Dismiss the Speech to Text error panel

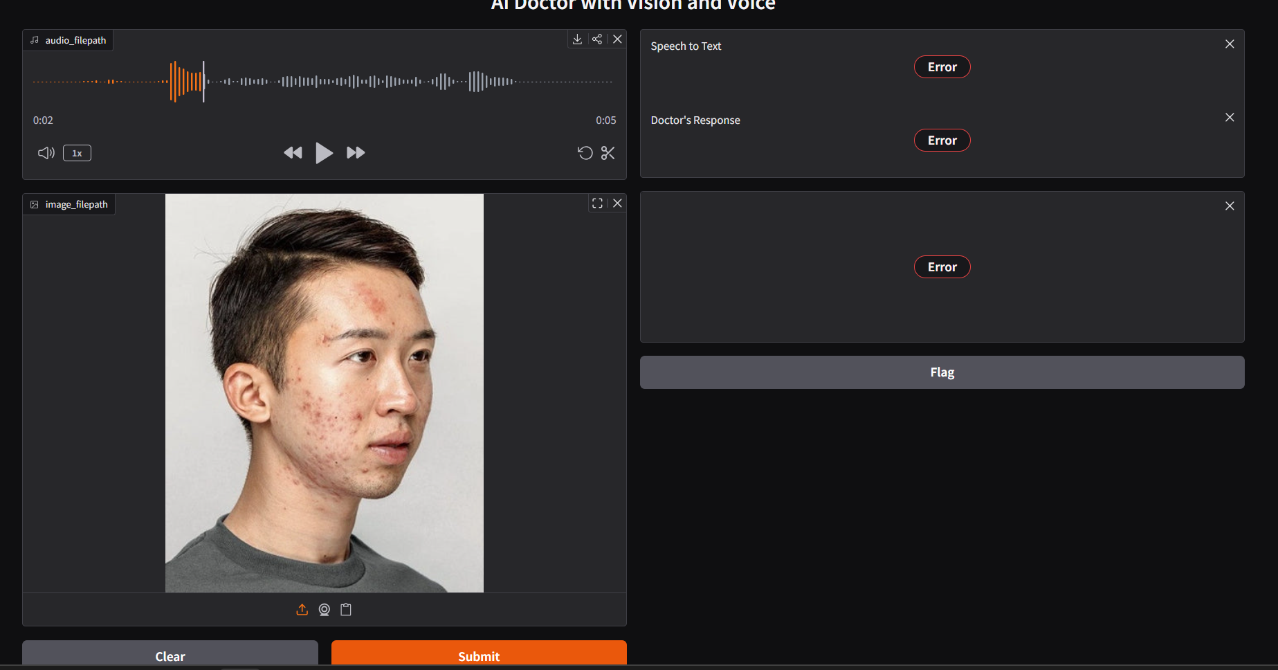(1230, 44)
